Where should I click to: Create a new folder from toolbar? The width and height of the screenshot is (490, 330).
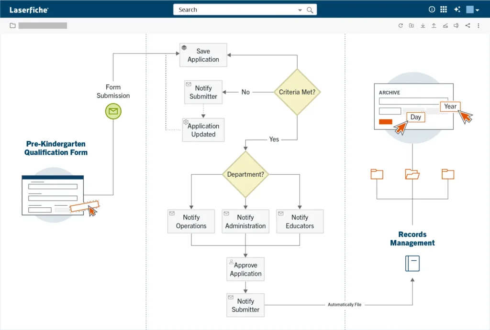[x=411, y=26]
